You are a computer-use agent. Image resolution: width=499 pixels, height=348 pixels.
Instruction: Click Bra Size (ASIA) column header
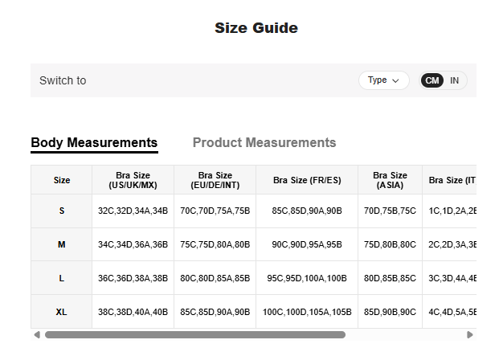tap(391, 180)
